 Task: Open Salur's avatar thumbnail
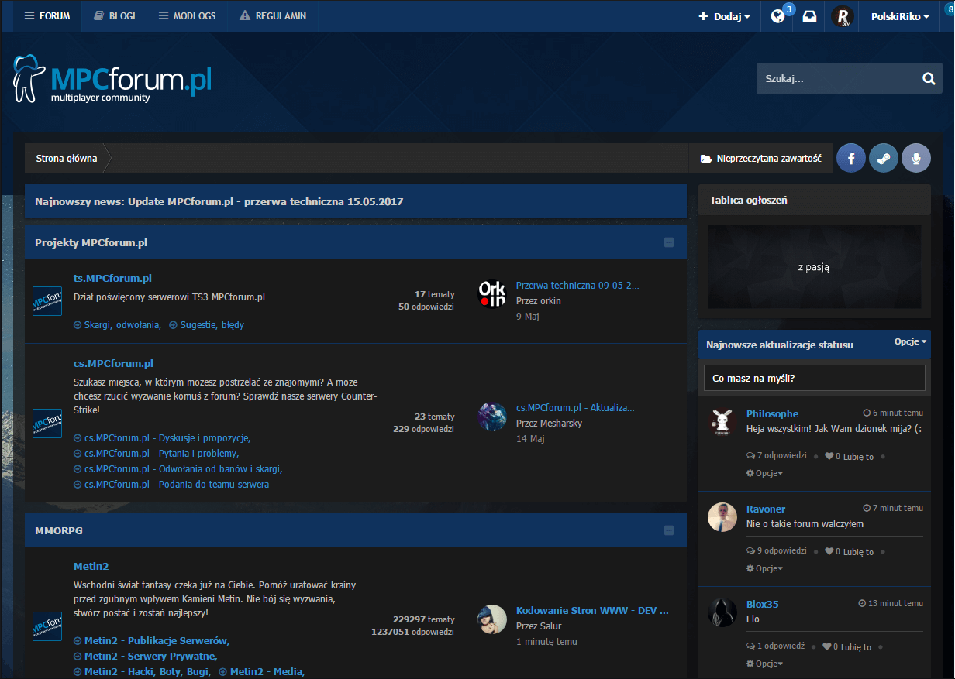492,619
